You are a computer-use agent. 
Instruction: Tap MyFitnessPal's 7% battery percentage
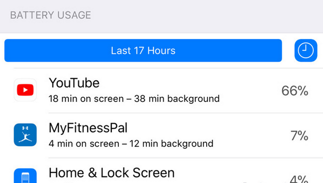[x=299, y=136]
